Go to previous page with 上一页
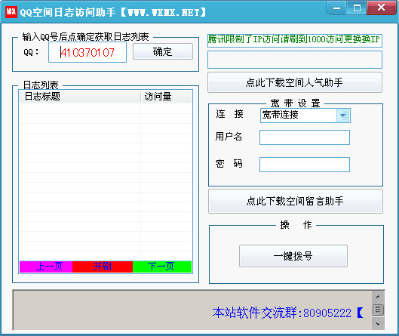Screen dimensions: 399x336 click(x=46, y=267)
